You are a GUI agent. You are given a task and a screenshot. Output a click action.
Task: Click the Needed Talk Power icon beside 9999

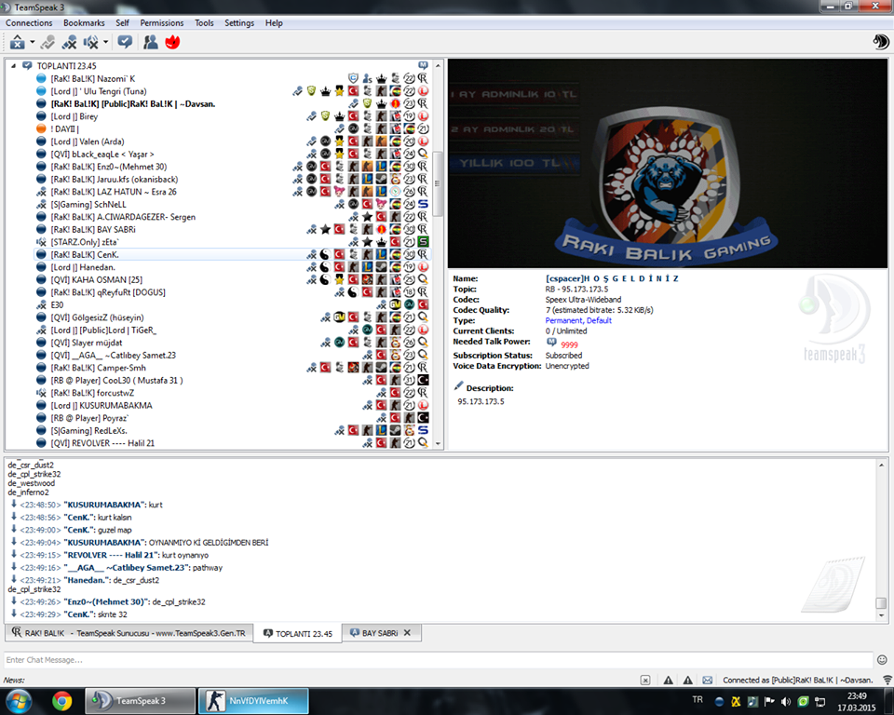click(551, 342)
